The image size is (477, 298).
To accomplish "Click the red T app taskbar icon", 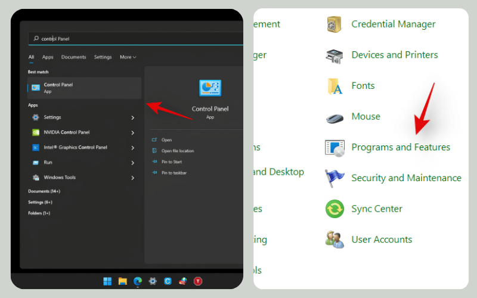I will point(198,281).
